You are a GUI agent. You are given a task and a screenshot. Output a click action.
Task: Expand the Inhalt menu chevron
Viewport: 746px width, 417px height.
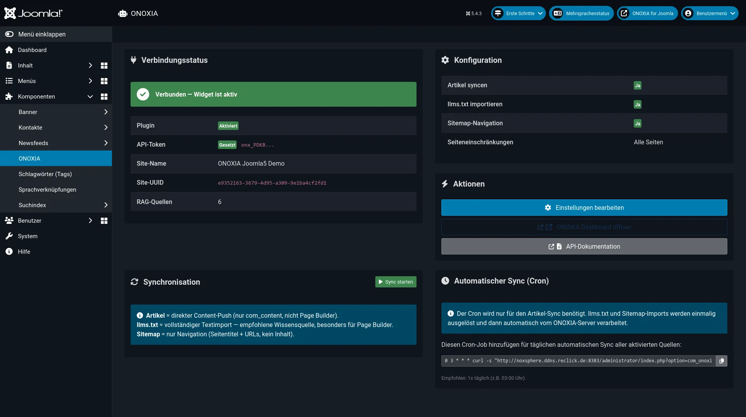click(90, 66)
